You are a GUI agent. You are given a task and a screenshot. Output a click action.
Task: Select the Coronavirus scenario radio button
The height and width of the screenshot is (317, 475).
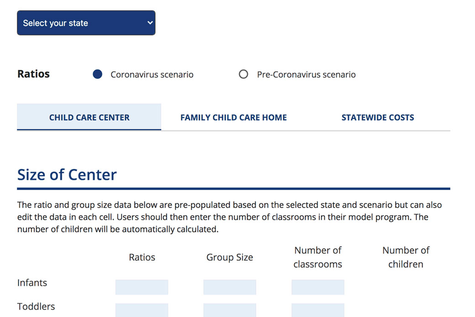coord(97,74)
